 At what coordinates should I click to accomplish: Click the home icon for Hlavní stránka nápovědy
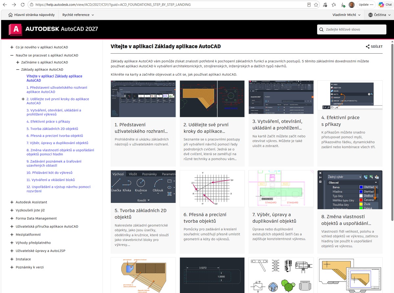coord(10,15)
